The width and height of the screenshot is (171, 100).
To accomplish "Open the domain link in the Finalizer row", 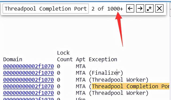I will click(29, 73).
